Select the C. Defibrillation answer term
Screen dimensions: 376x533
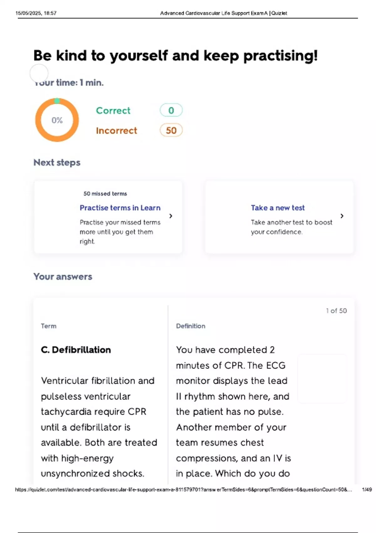click(x=76, y=350)
